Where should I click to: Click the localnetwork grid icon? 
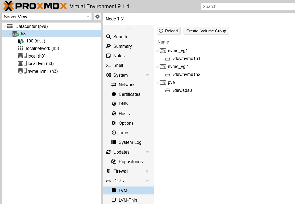pos(20,49)
